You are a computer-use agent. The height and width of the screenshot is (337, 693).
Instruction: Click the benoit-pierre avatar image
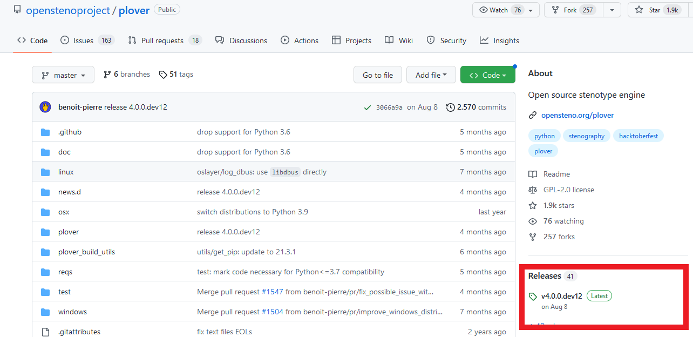45,107
